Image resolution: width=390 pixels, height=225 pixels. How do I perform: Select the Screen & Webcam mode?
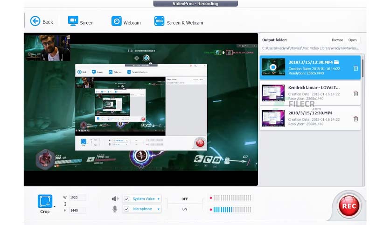click(x=179, y=21)
